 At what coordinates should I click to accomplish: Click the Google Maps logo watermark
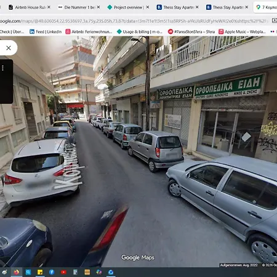138,257
